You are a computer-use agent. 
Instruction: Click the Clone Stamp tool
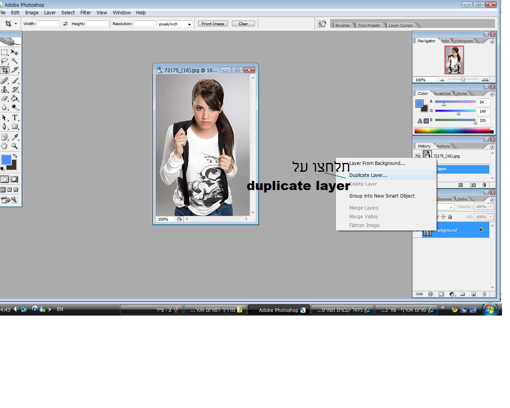(4, 90)
